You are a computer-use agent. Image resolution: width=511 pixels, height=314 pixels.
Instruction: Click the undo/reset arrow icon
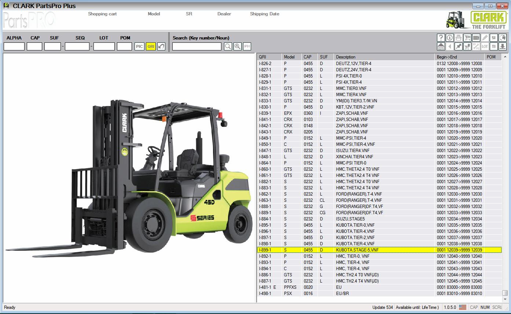tap(161, 46)
